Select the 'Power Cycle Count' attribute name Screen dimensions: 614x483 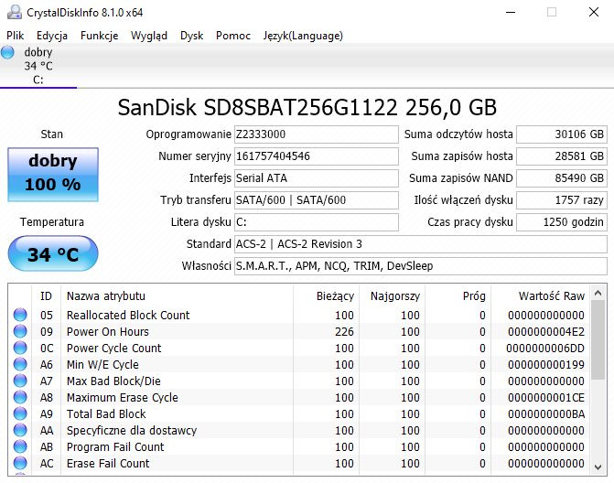114,348
